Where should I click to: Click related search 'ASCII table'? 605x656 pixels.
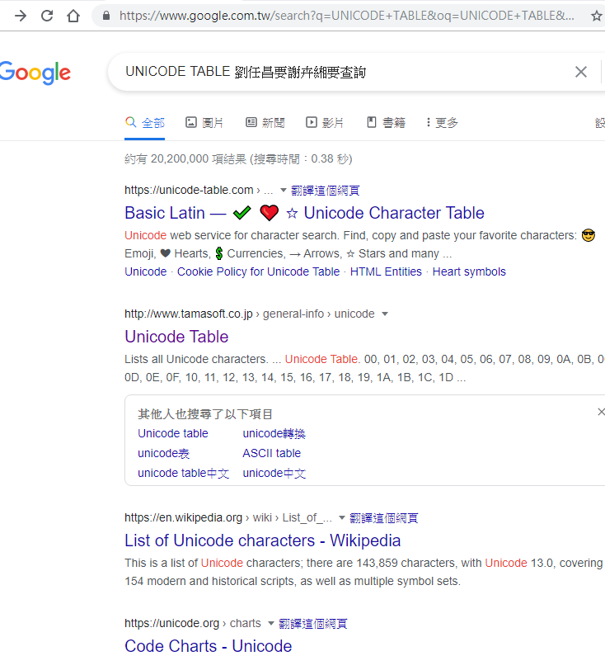coord(271,453)
